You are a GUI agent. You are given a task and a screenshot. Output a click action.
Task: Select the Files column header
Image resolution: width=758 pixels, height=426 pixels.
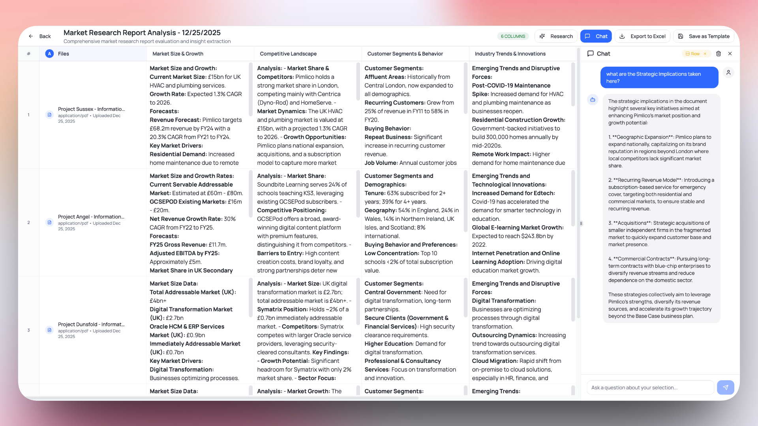tap(63, 54)
